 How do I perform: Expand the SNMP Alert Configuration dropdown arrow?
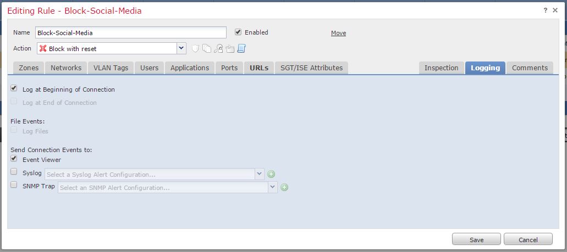pos(273,187)
